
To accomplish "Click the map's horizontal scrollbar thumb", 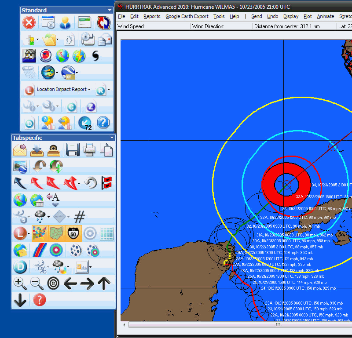I will (x=277, y=325).
